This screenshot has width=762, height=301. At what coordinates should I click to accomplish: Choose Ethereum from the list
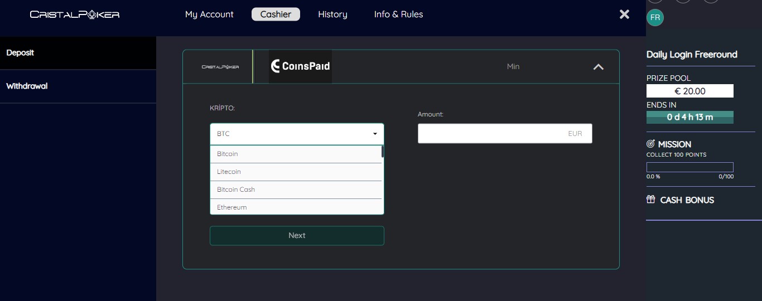[296, 207]
